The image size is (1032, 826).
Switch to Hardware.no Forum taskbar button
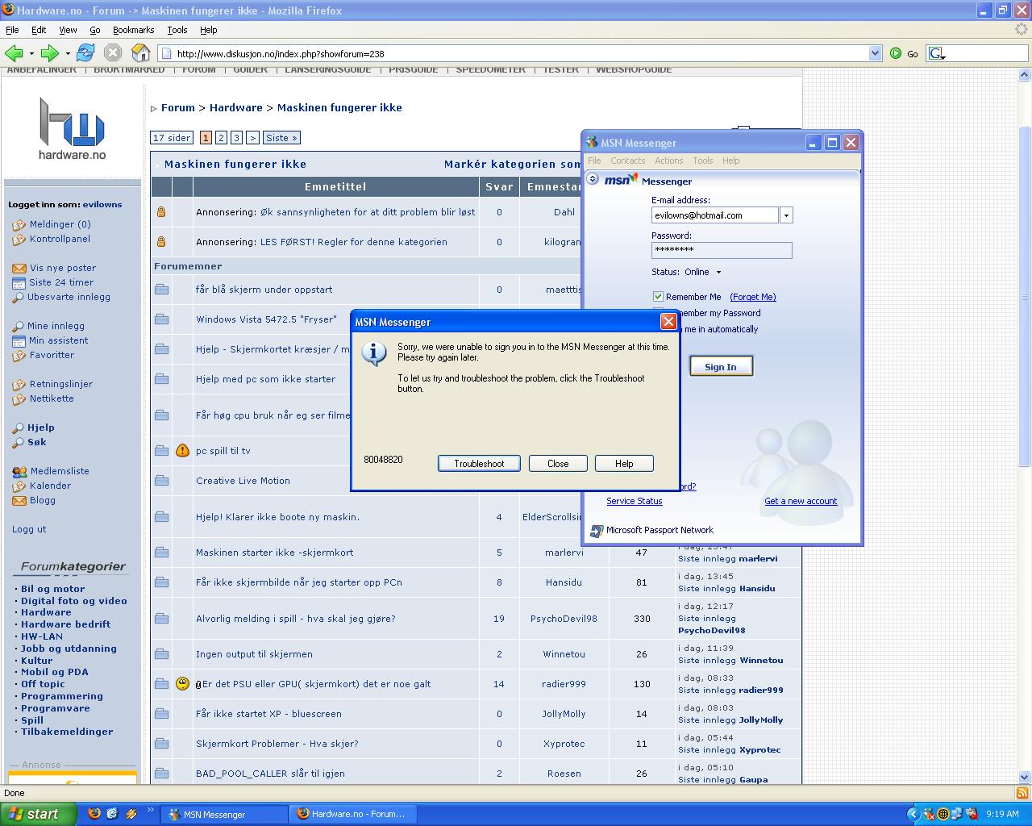coord(352,814)
